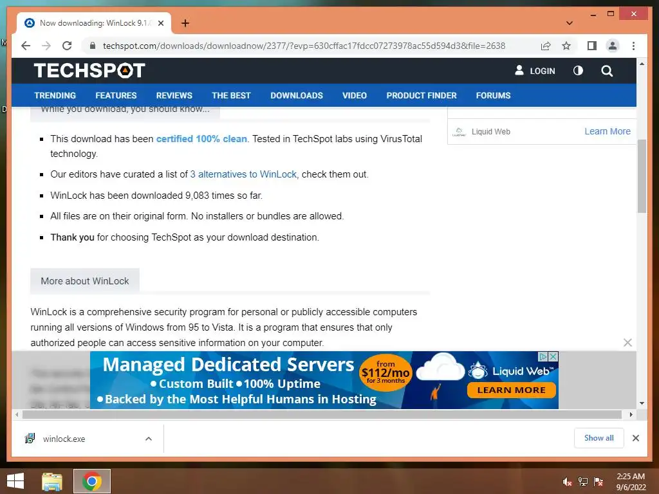Open Chrome side panel
This screenshot has height=494, width=659.
click(592, 46)
